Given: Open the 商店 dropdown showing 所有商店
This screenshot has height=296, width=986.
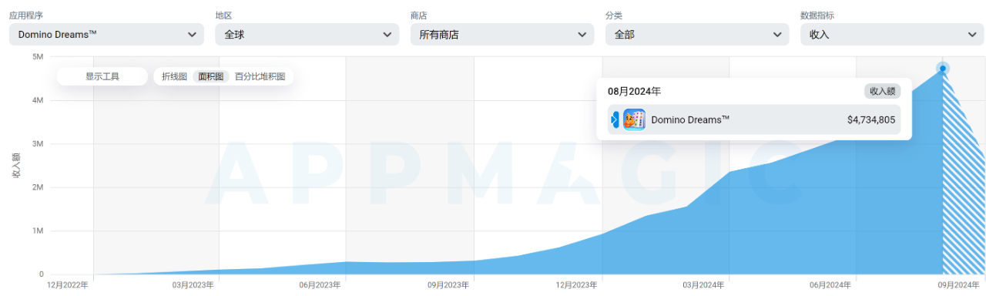Looking at the screenshot, I should pyautogui.click(x=502, y=34).
